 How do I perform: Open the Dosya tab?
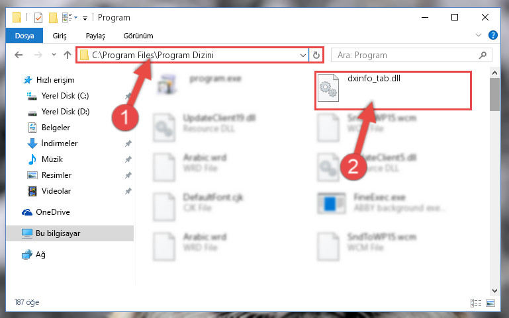[24, 36]
